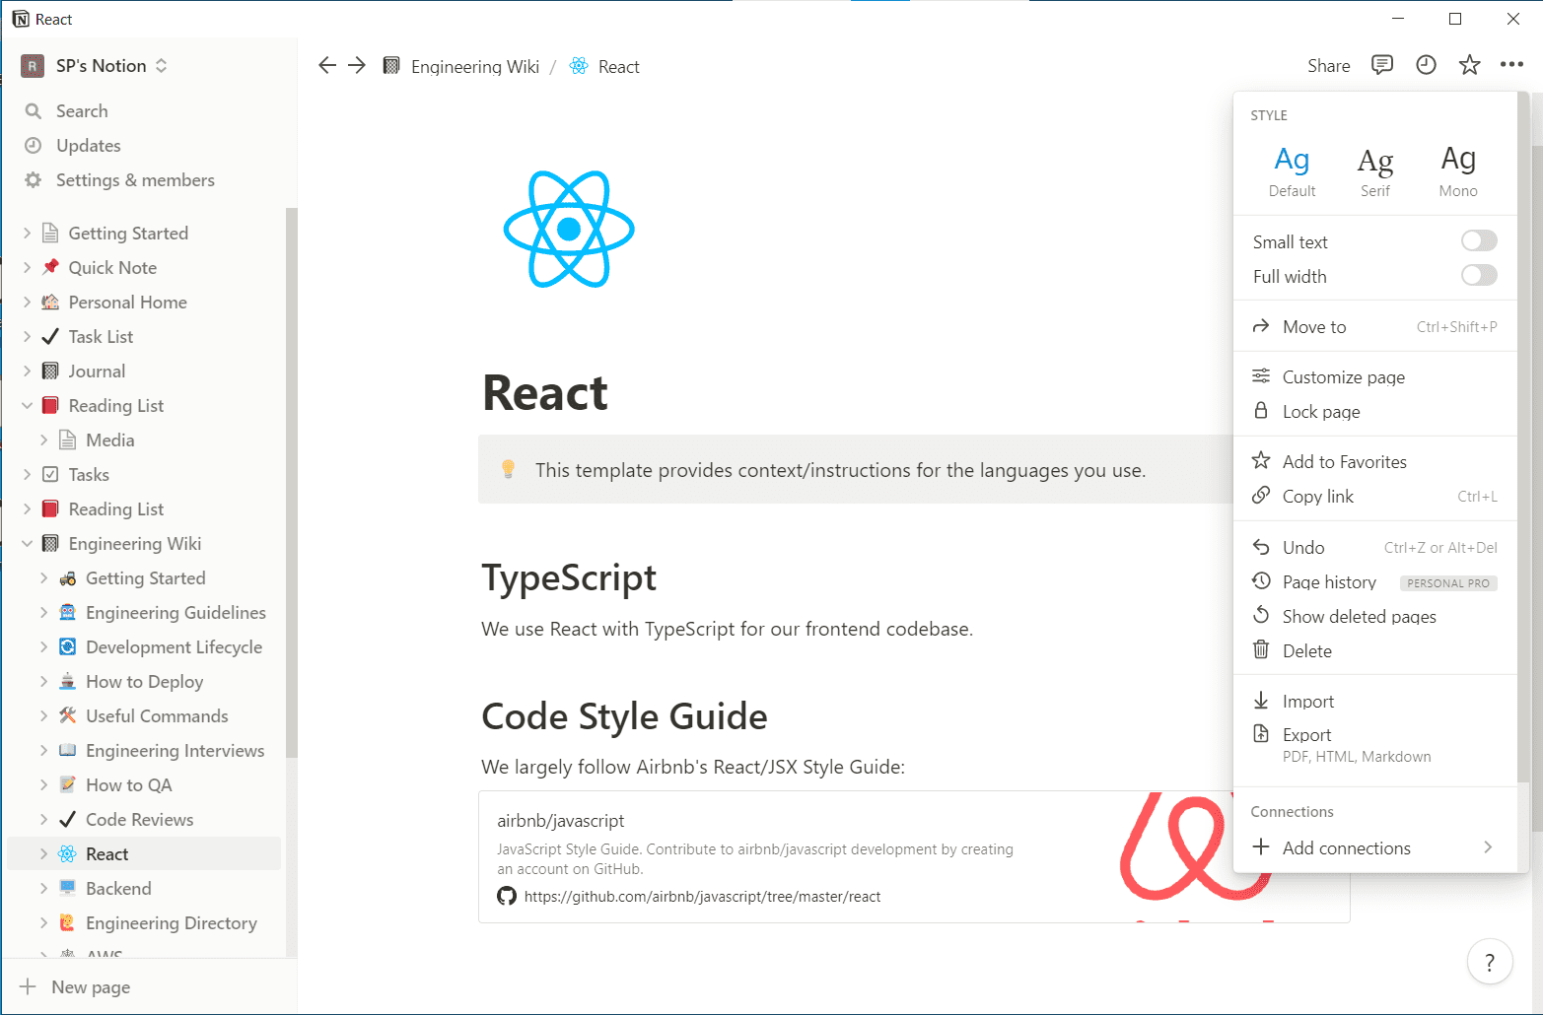Screen dimensions: 1543x1015
Task: Expand the Engineering Directory subpage
Action: click(43, 923)
